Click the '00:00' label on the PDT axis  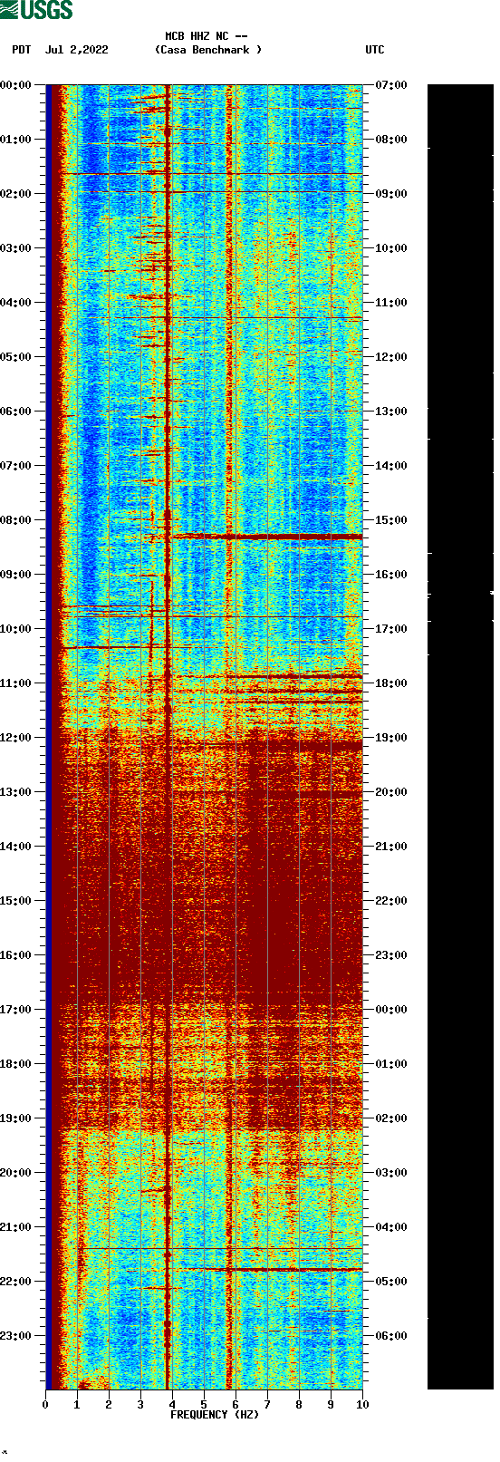16,85
